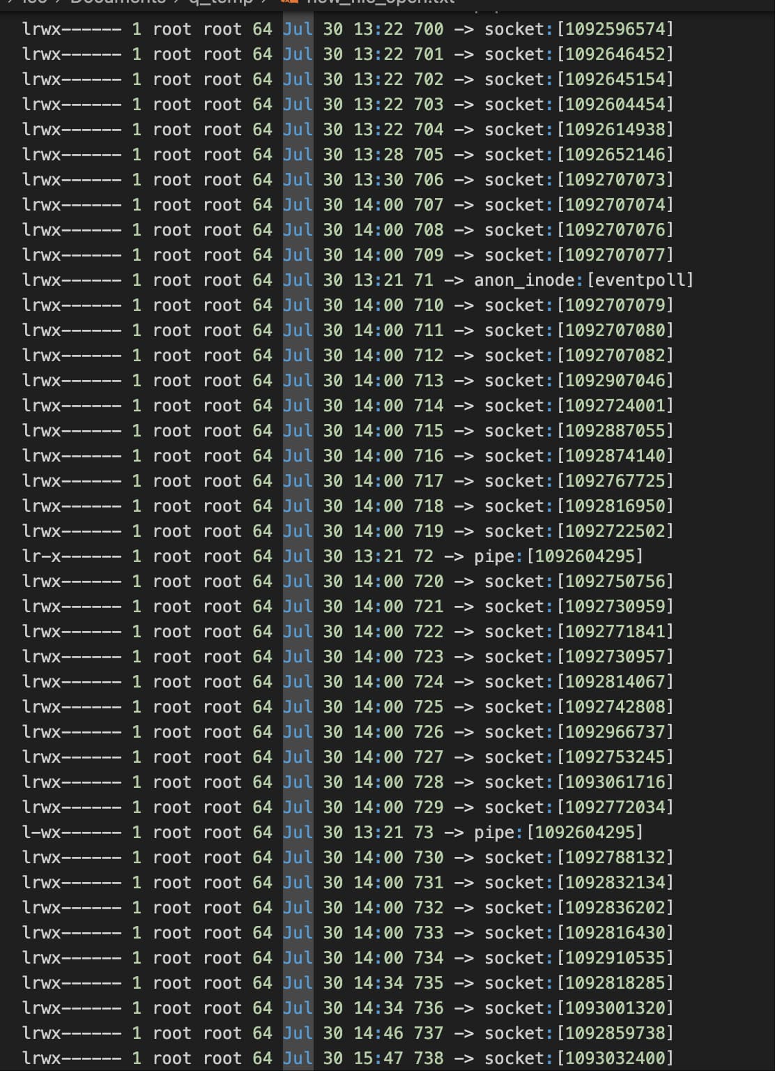Click file descriptor number 71
Screen dimensions: 775x1071
coord(424,280)
